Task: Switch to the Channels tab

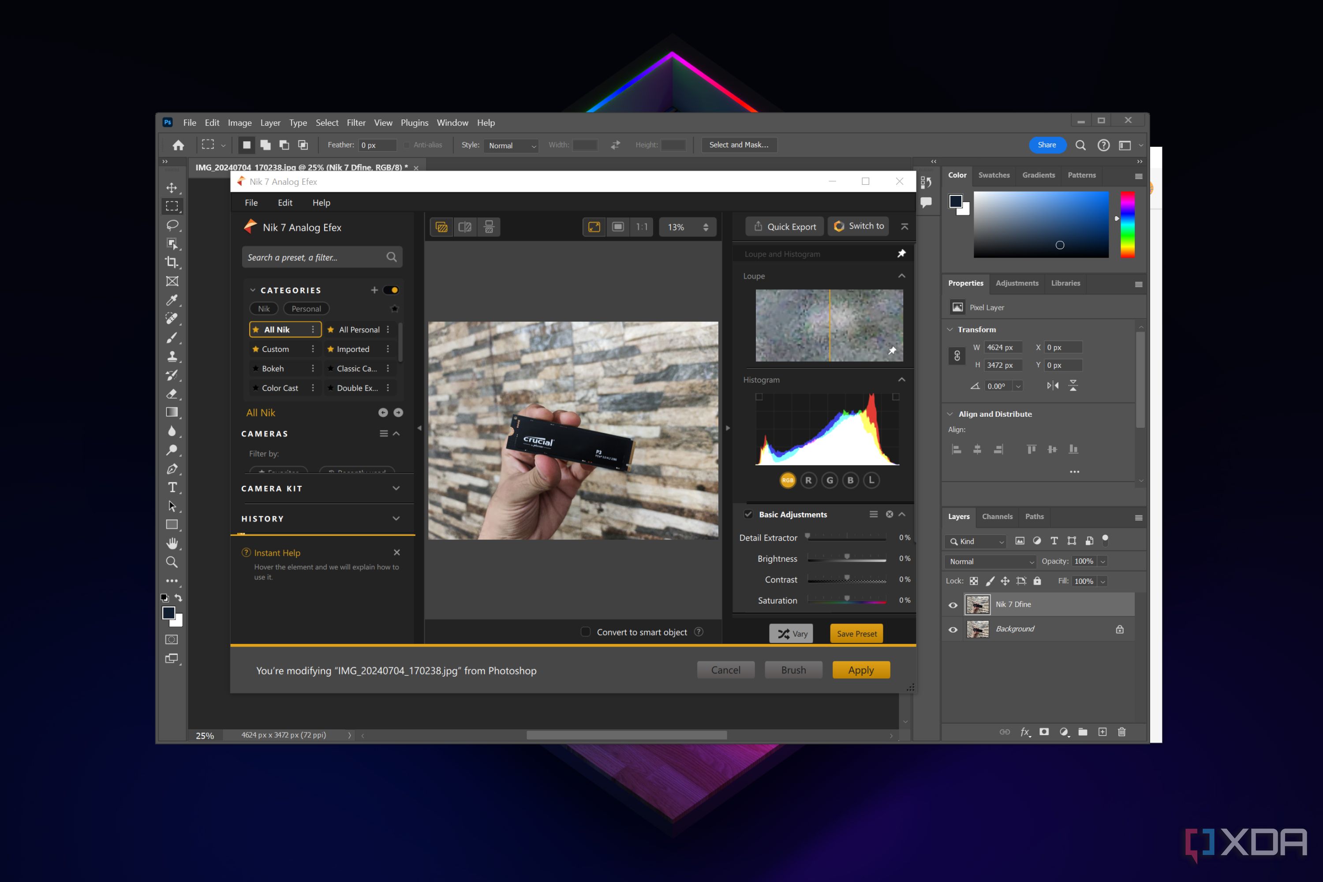Action: coord(997,516)
